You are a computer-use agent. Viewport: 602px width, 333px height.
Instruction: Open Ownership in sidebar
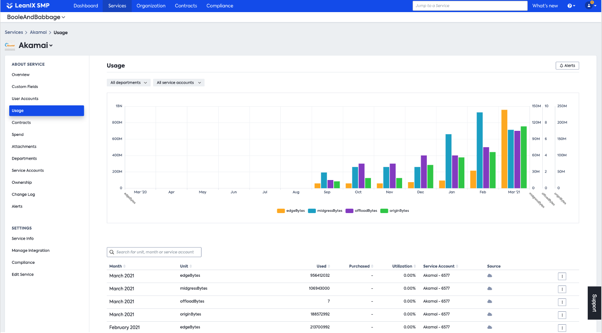coord(22,183)
